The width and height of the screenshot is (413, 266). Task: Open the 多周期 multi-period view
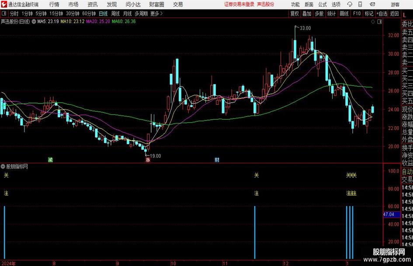(141, 14)
